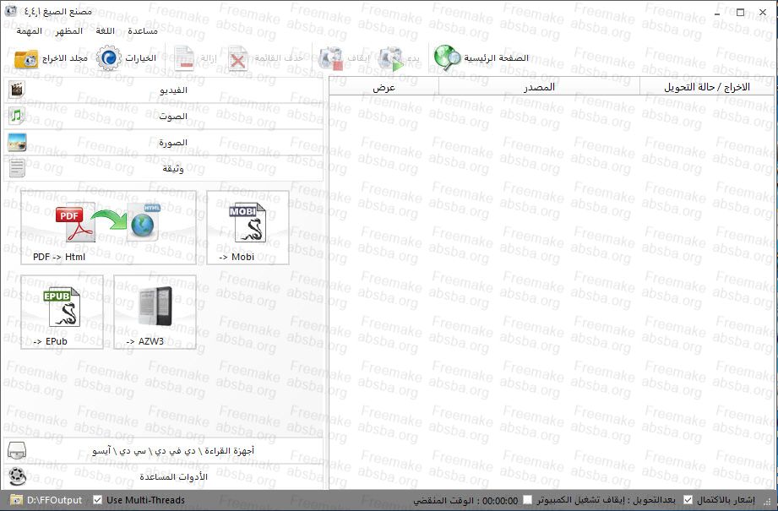Click the stop (إيقاف) toolbar icon
The image size is (778, 511).
pos(330,58)
